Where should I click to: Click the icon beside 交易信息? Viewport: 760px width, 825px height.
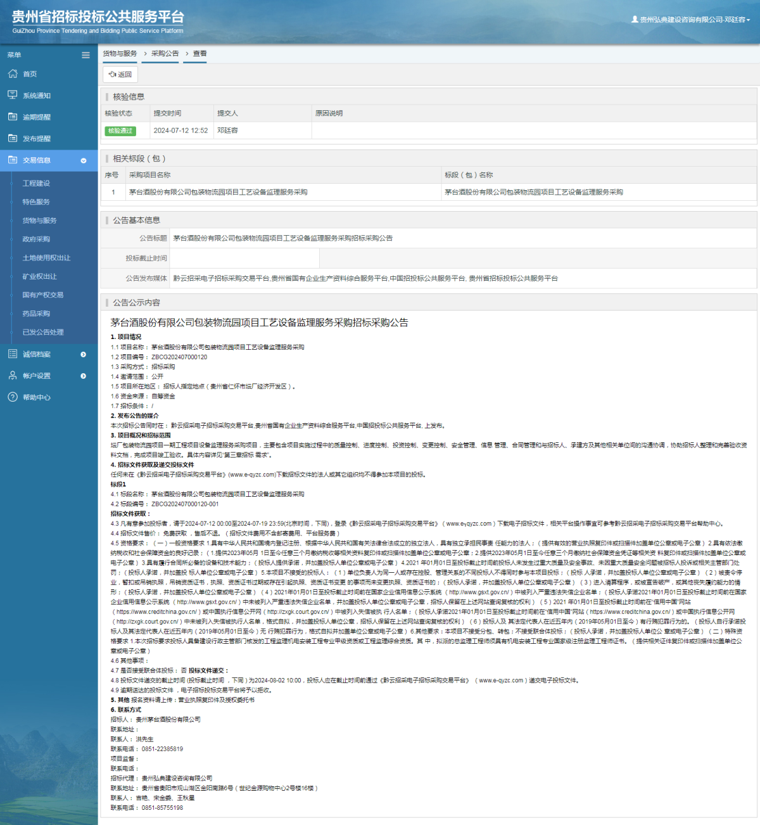pyautogui.click(x=13, y=160)
